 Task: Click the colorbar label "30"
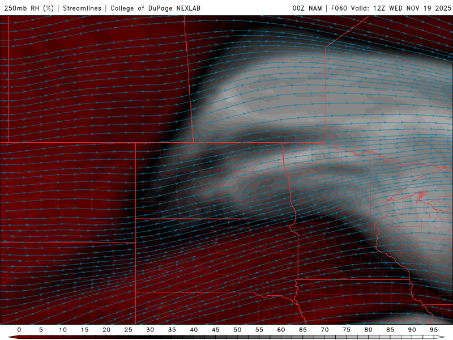tap(150, 330)
